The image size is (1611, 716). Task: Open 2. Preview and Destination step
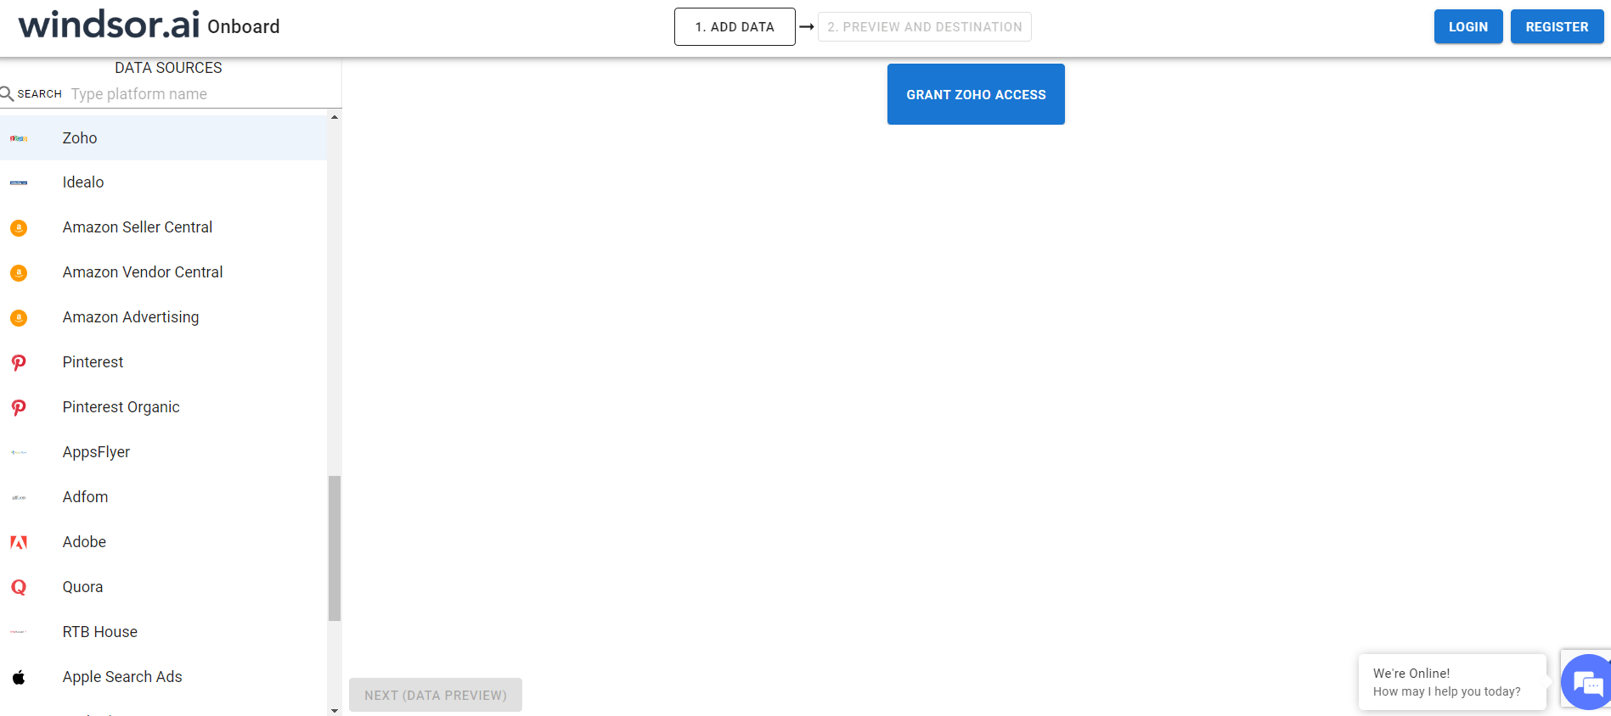(925, 27)
